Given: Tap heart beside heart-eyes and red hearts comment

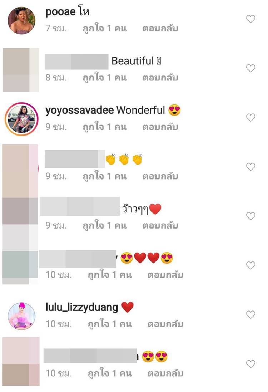Looking at the screenshot, I should [250, 265].
